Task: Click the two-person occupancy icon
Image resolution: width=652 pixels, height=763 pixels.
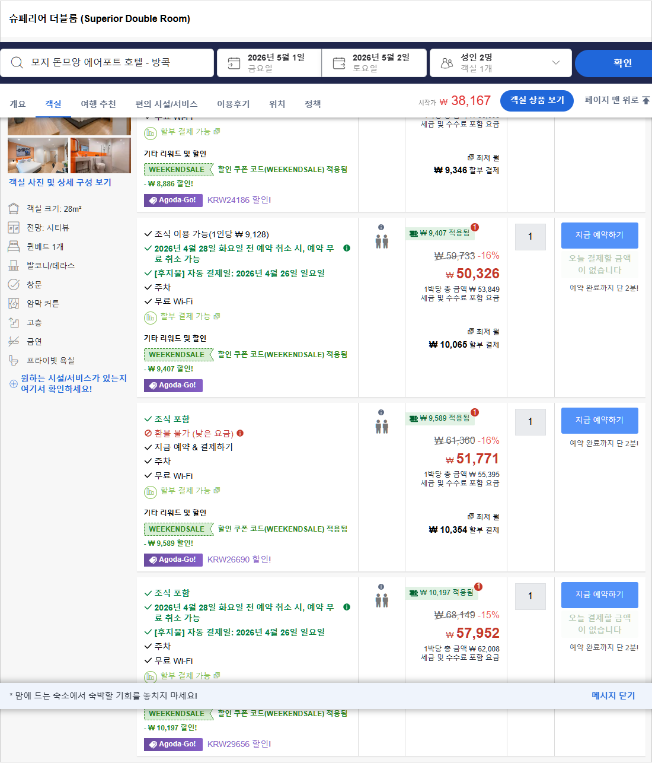Action: (x=381, y=240)
